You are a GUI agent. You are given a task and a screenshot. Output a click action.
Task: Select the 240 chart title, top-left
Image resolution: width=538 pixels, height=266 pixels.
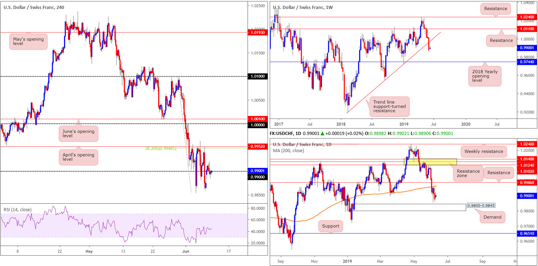pos(34,8)
